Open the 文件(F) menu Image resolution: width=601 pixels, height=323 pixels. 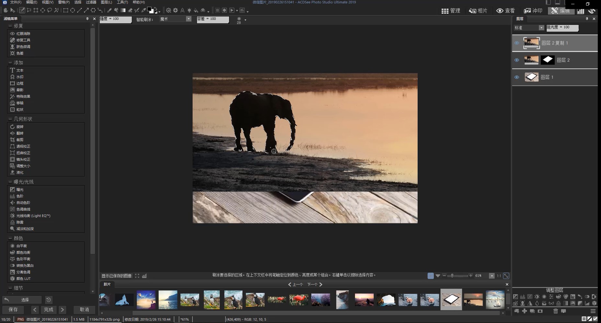click(16, 2)
